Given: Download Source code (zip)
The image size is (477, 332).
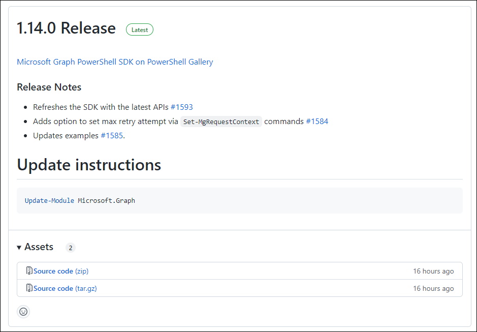Looking at the screenshot, I should pos(61,271).
